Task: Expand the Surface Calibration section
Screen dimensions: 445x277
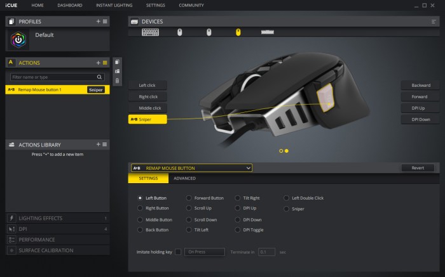Action: pyautogui.click(x=58, y=250)
